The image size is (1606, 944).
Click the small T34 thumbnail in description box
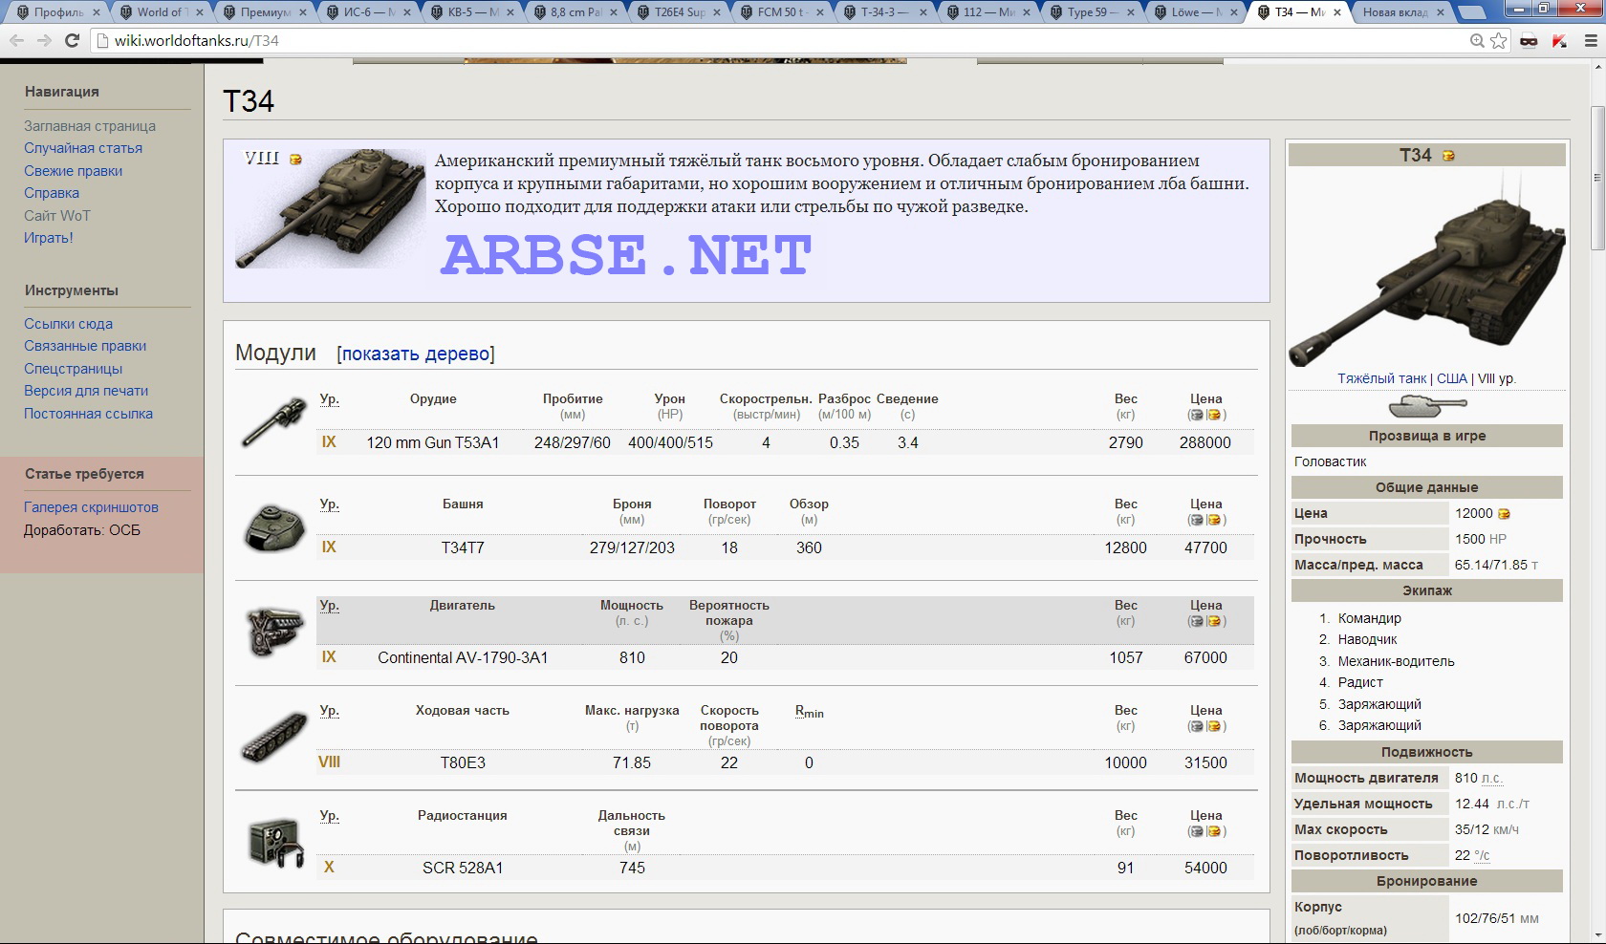coord(331,208)
